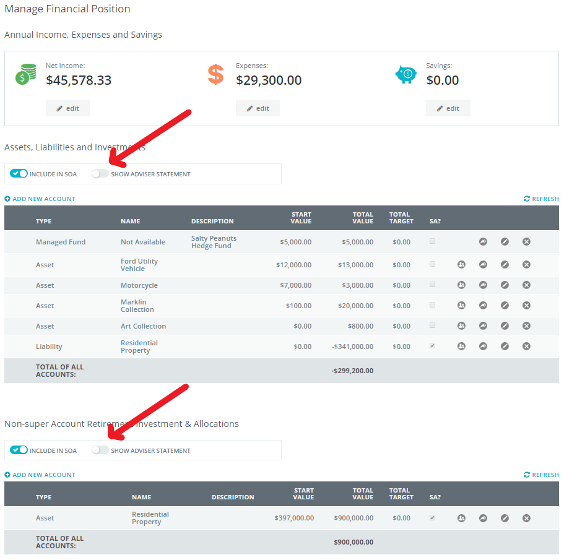
Task: Enable Show Adviser Statement in Assets section
Action: click(x=100, y=173)
